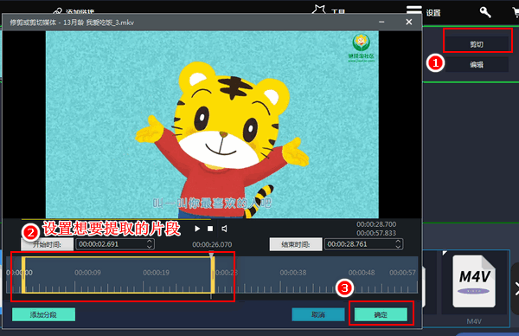The height and width of the screenshot is (336, 519).
Task: Increase start time with up arrow
Action: point(150,242)
